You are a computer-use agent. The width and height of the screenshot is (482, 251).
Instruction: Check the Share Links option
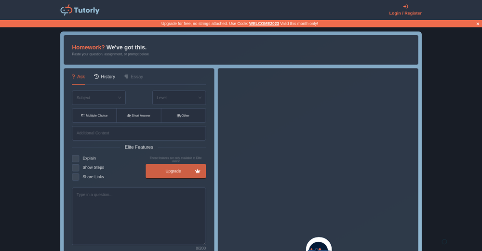click(76, 177)
